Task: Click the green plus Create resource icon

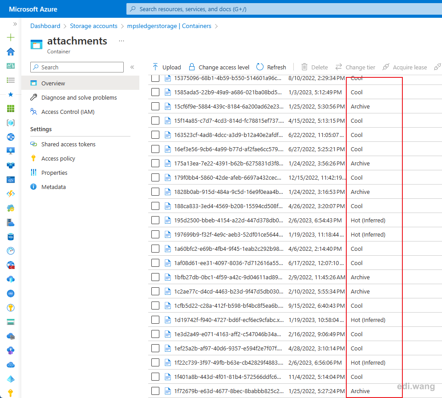Action: tap(11, 37)
